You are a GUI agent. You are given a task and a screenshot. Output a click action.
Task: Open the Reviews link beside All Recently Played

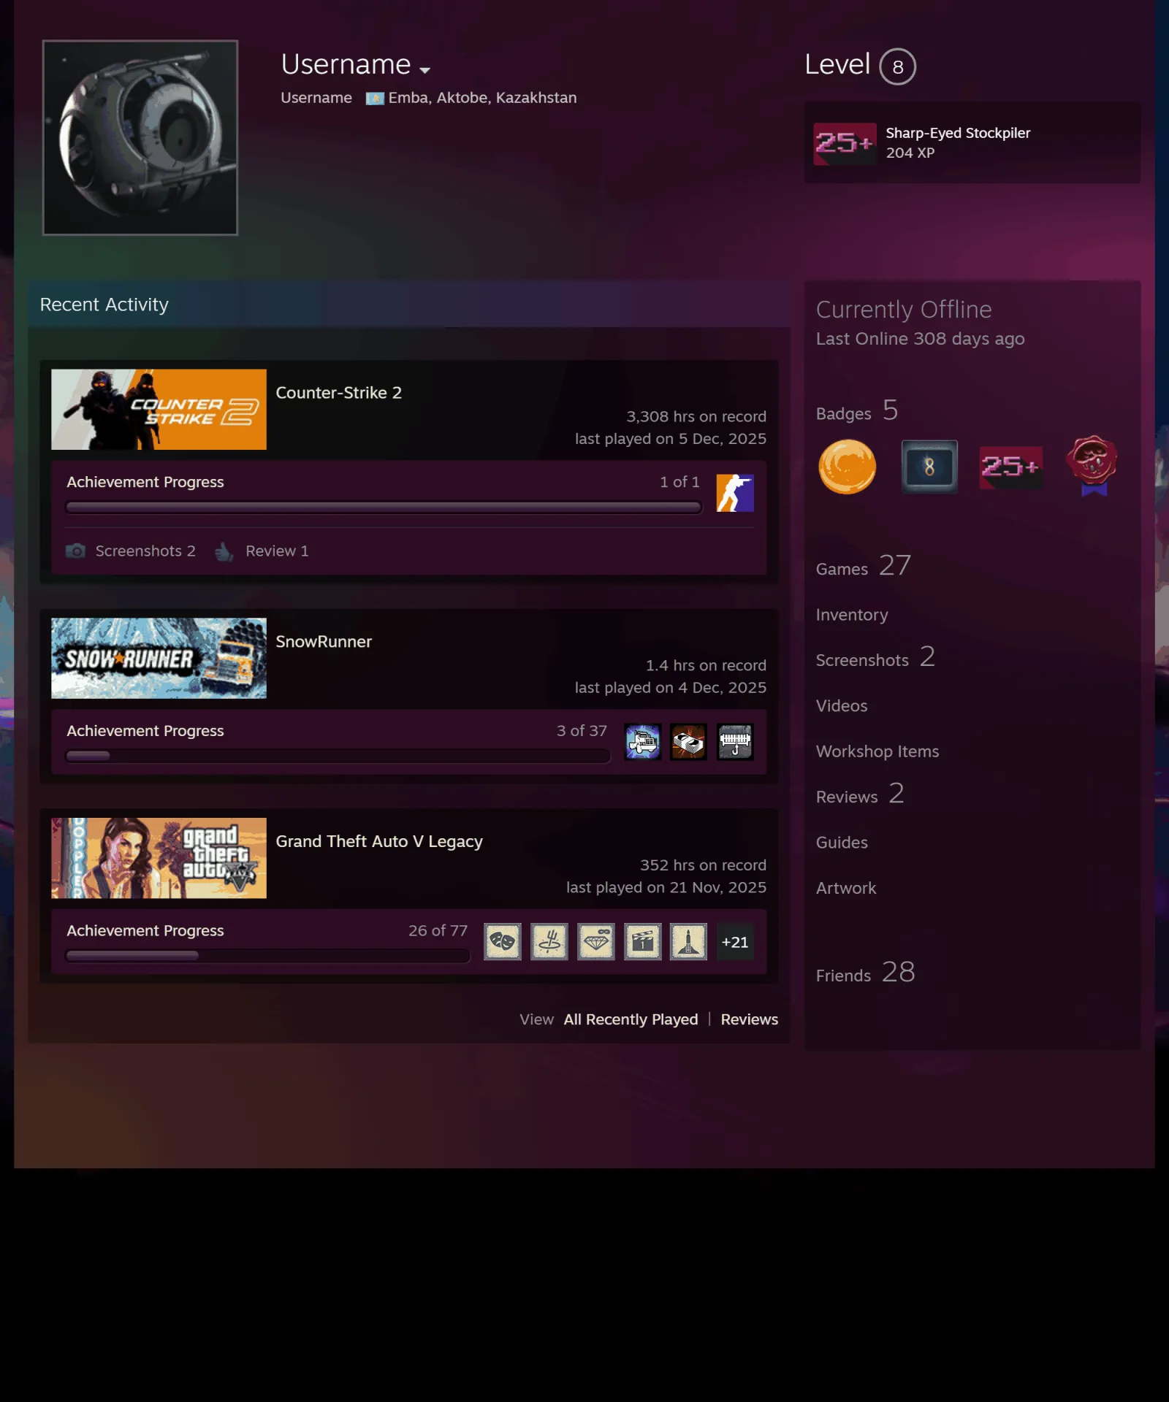[x=749, y=1019]
